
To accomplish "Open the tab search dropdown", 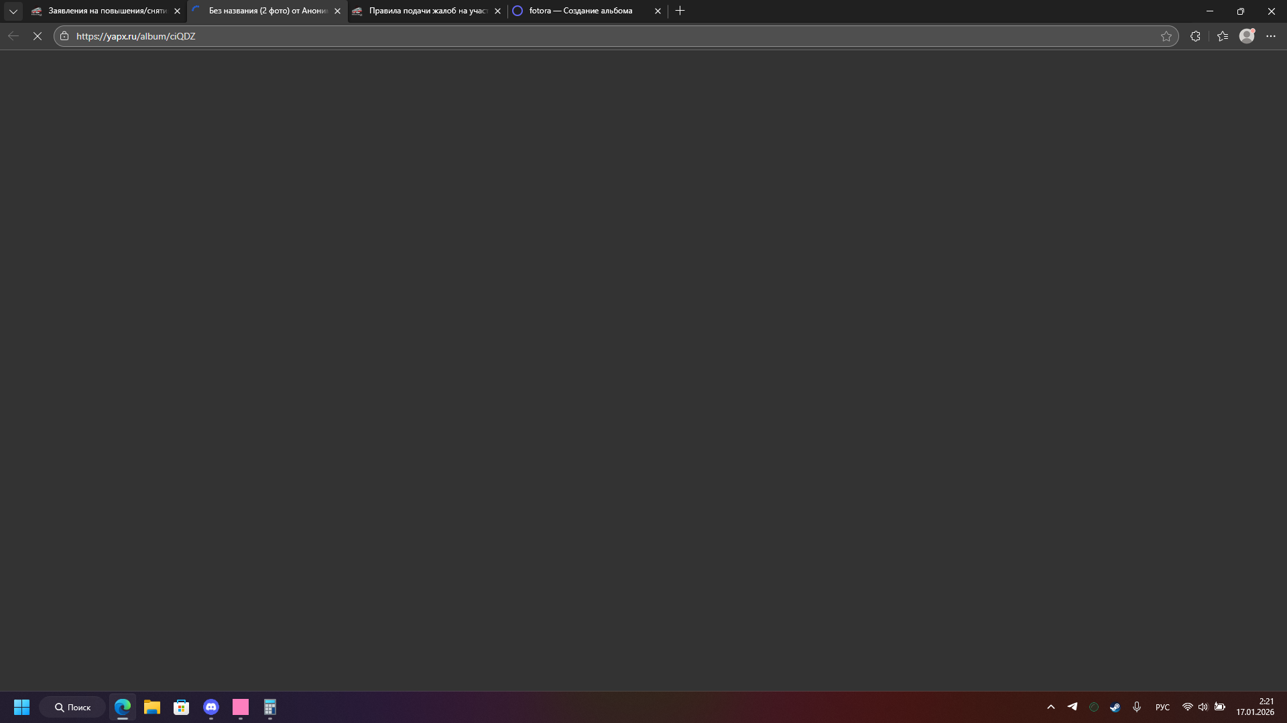I will pos(13,11).
